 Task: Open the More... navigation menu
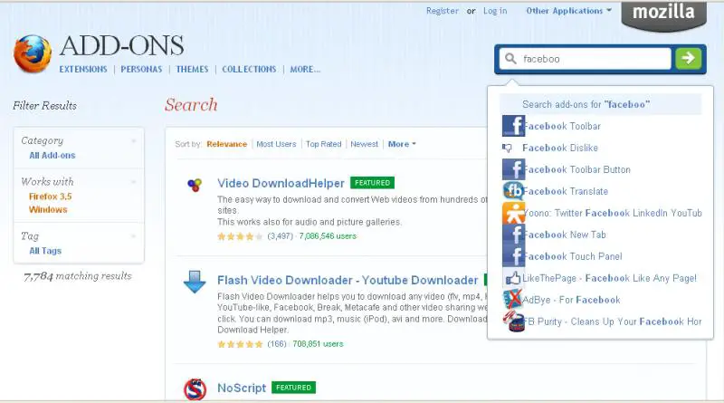click(305, 70)
